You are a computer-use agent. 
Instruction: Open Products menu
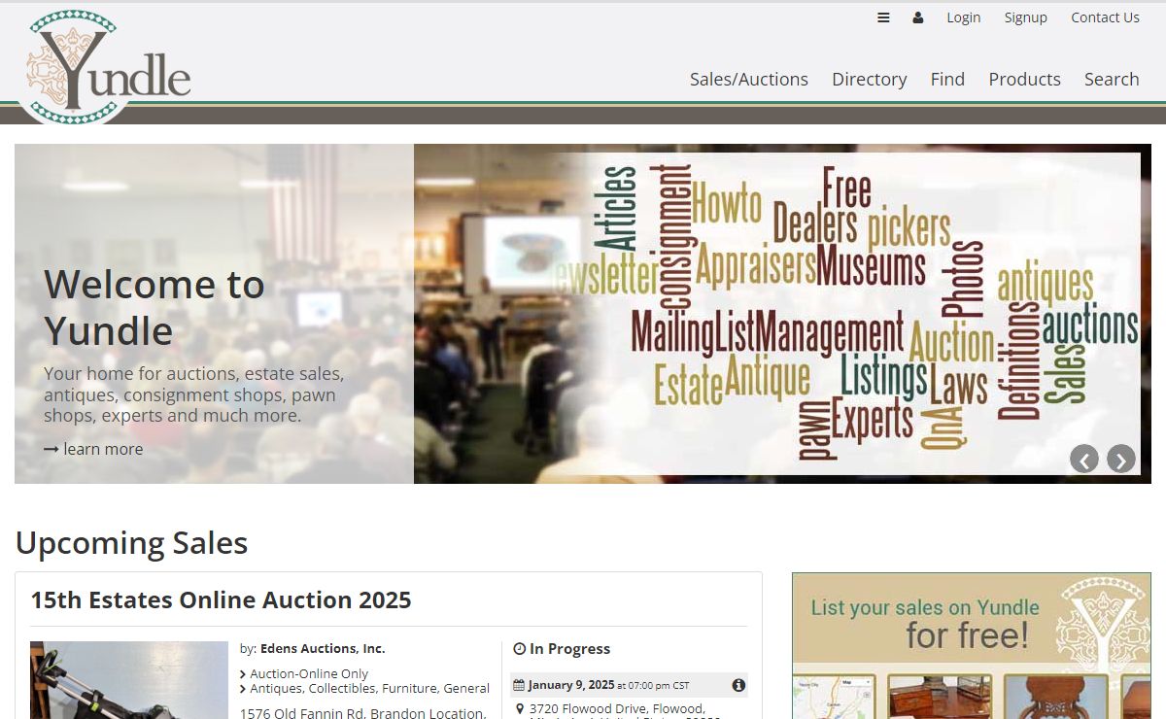point(1024,80)
